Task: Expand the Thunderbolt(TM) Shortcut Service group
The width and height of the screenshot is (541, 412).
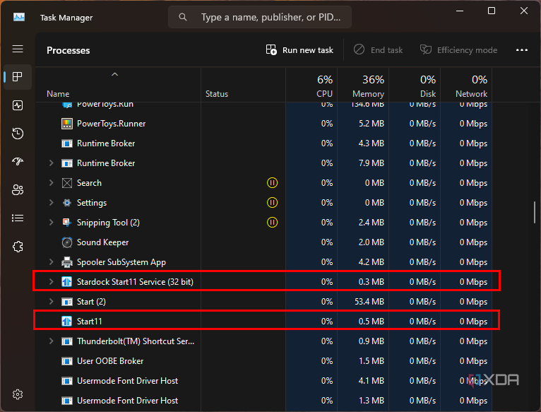Action: [x=51, y=341]
